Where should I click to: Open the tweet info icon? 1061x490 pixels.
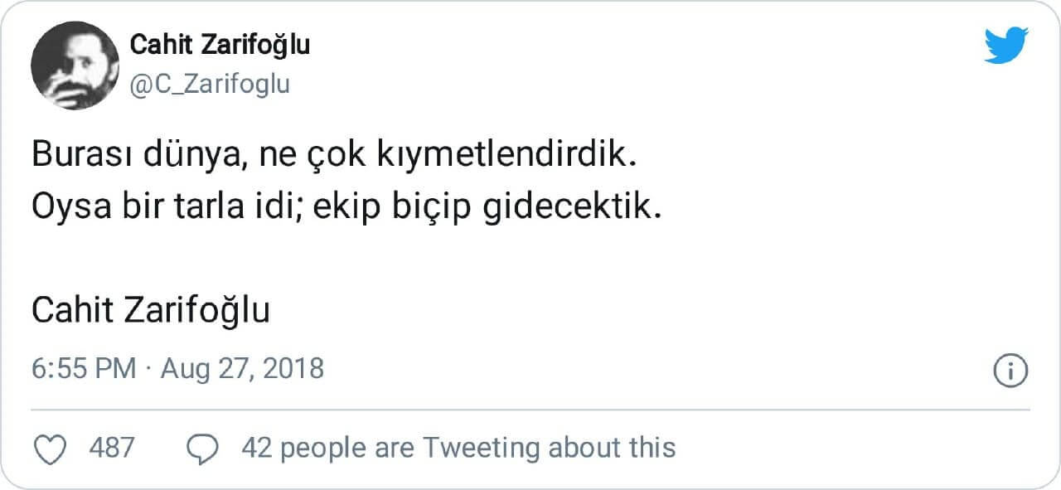pyautogui.click(x=1010, y=370)
